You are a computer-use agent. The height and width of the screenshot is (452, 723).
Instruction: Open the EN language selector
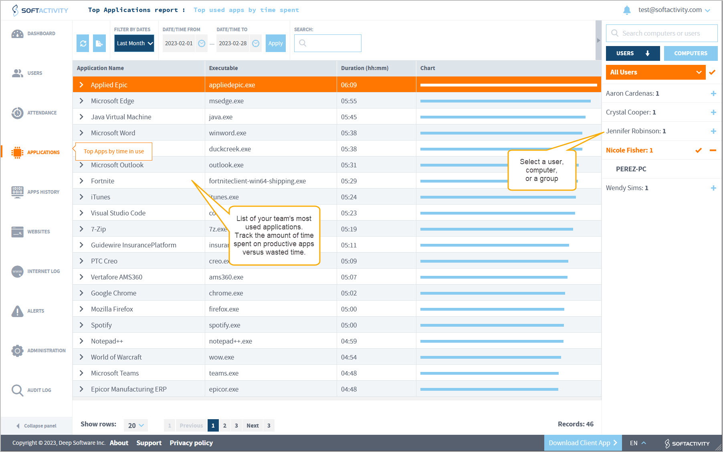pyautogui.click(x=638, y=443)
